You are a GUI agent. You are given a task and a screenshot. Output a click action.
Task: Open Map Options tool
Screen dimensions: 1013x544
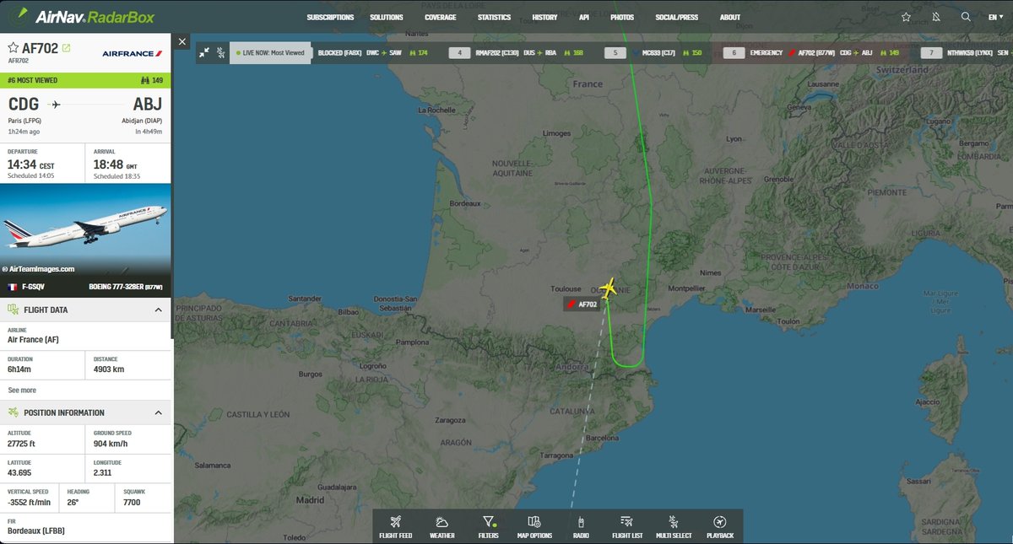tap(534, 526)
